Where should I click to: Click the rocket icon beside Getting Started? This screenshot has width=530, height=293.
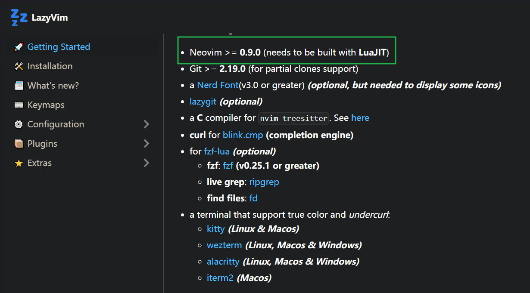[x=19, y=47]
